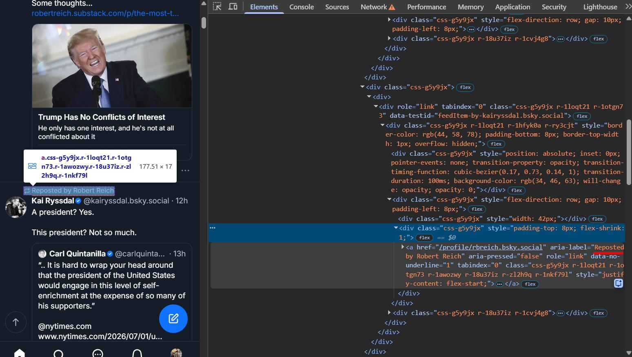This screenshot has height=357, width=632.
Task: Open Search in the bottom navigation
Action: pyautogui.click(x=58, y=353)
